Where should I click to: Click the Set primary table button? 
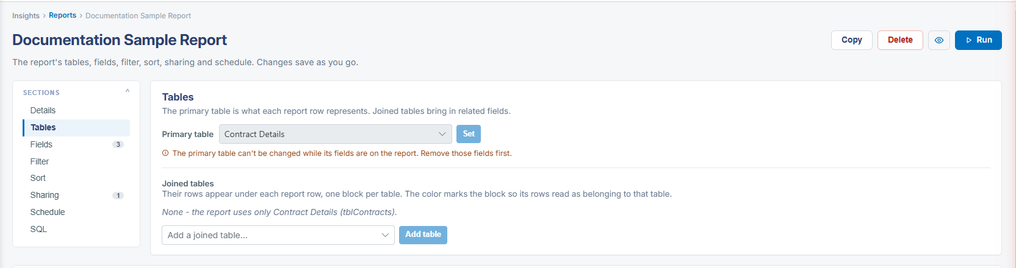click(469, 134)
